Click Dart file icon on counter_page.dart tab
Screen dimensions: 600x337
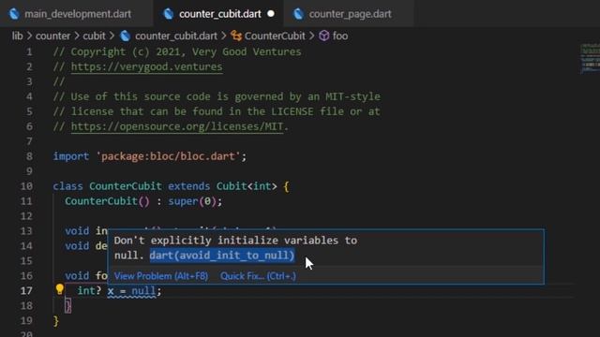click(298, 14)
